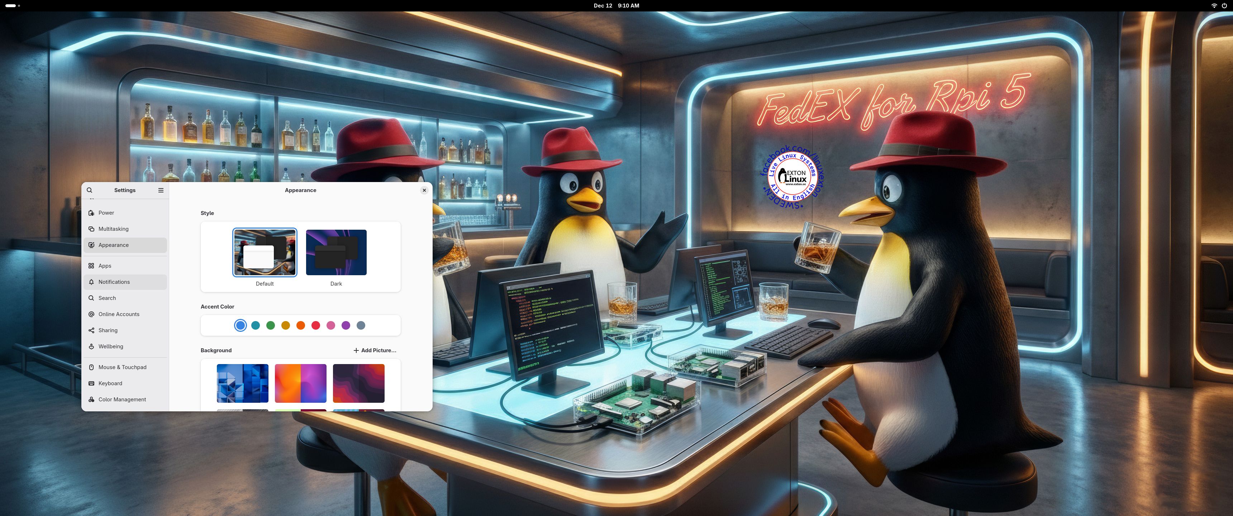The image size is (1233, 516).
Task: Select the dark purple wavy background wallpaper
Action: (x=358, y=383)
